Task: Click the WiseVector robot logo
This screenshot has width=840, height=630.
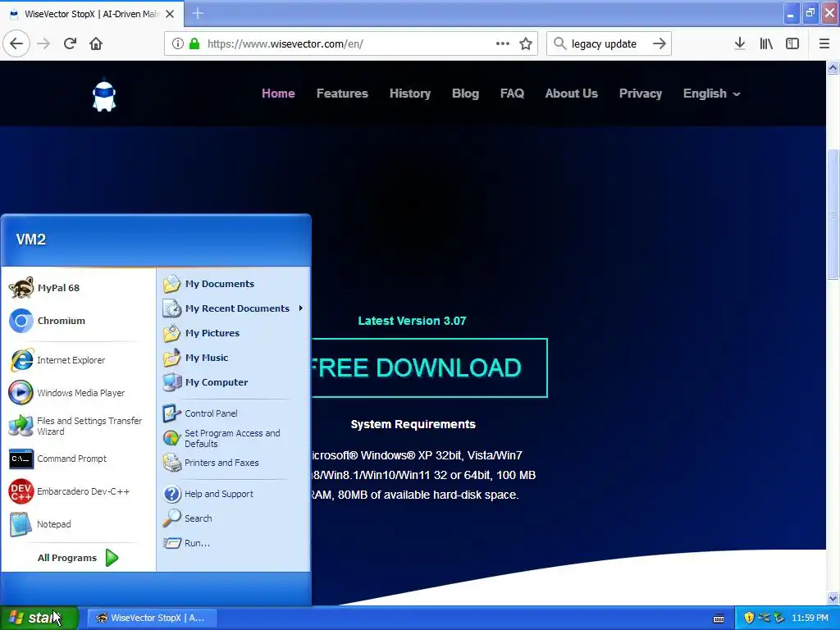Action: (104, 95)
